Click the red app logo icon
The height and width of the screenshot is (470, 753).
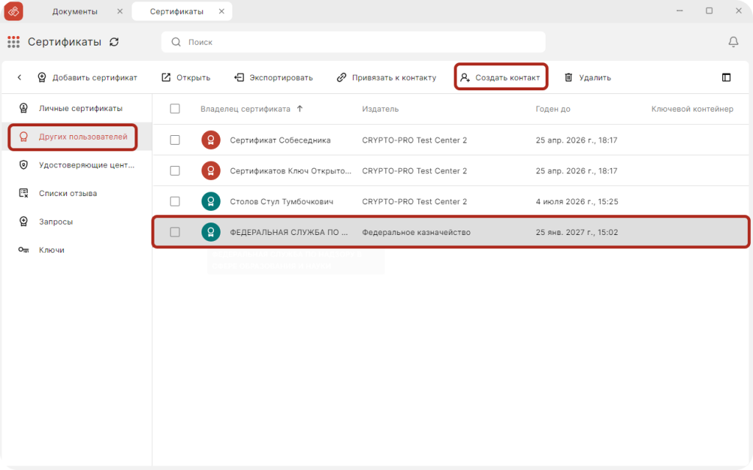click(13, 11)
